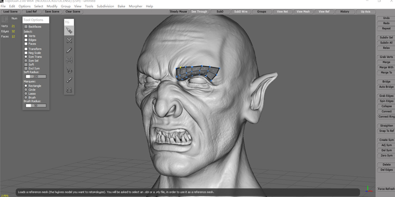The width and height of the screenshot is (395, 197).
Task: Select the arrow tool in TG toolbar
Action: pos(69,31)
